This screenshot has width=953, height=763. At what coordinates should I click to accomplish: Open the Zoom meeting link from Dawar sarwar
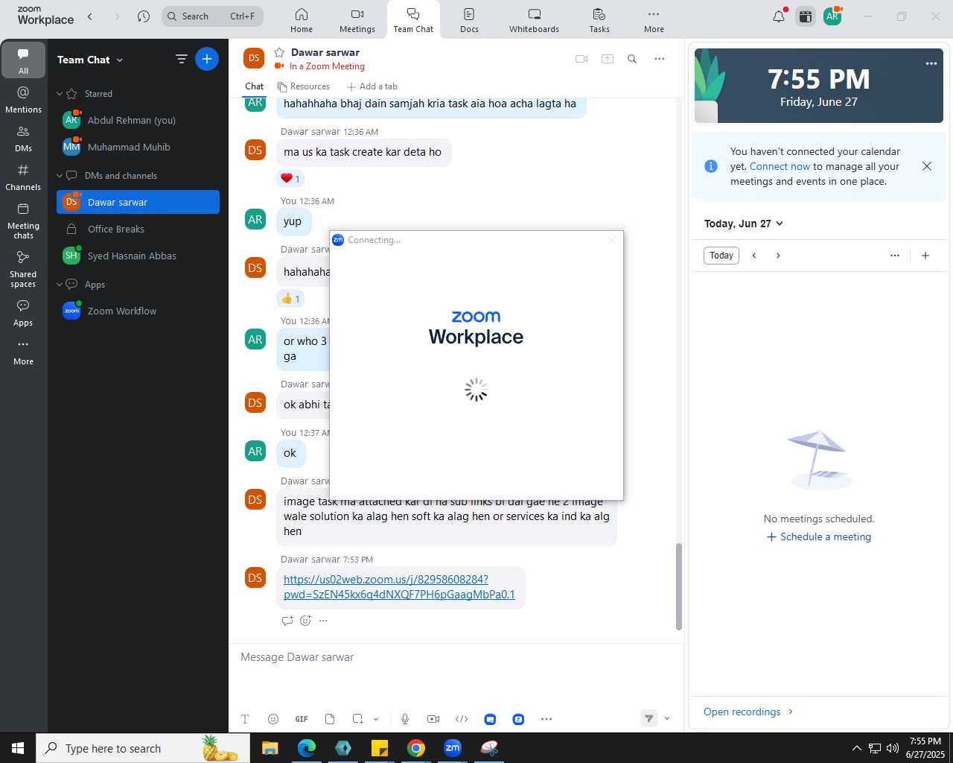(x=399, y=587)
